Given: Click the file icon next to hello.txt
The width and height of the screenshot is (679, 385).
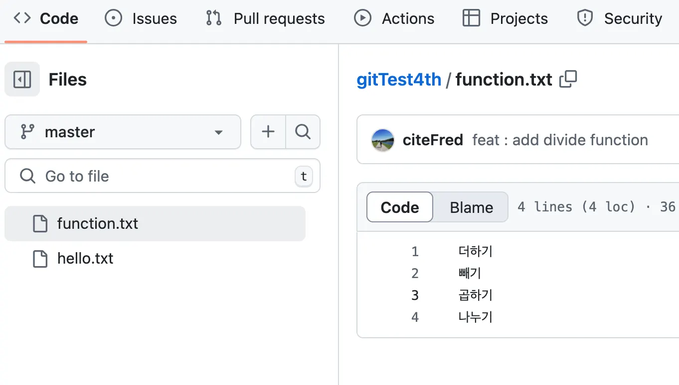Looking at the screenshot, I should [x=40, y=259].
